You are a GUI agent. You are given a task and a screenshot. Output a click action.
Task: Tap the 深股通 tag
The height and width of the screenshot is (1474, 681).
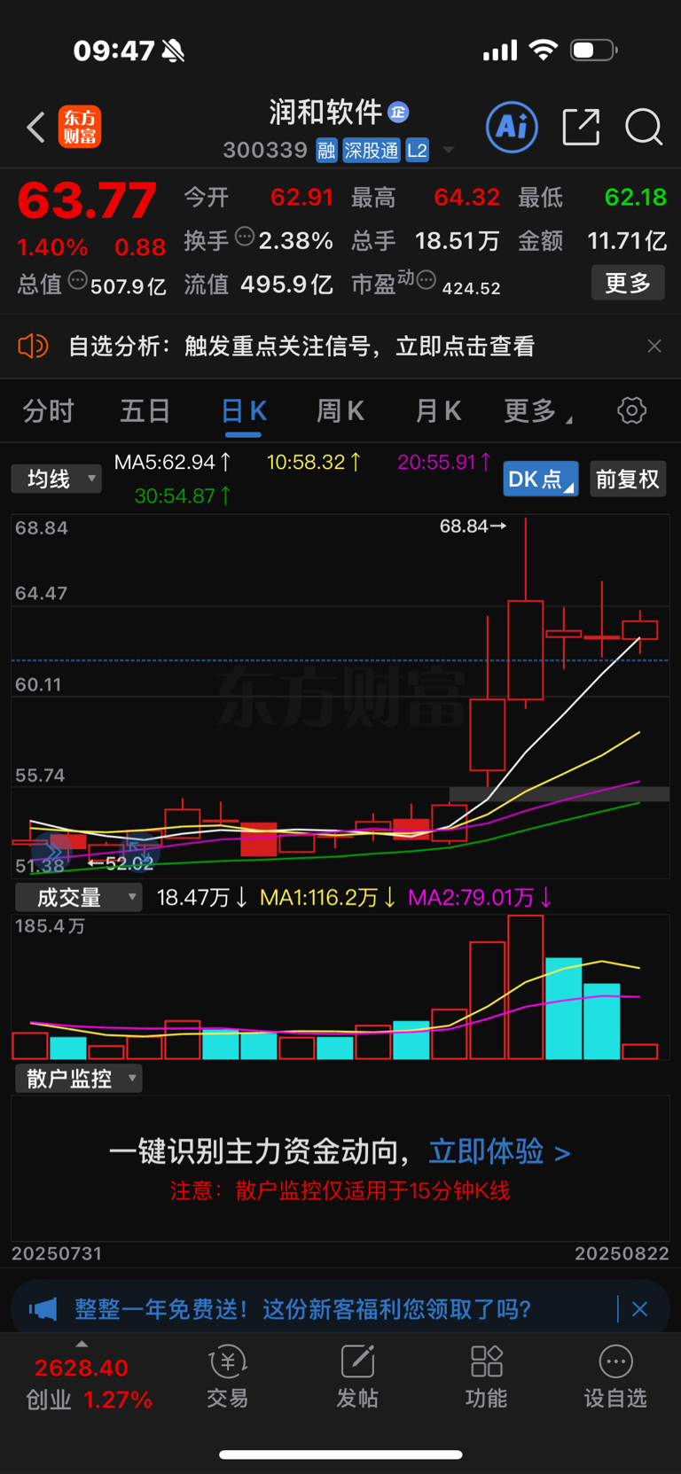click(x=372, y=151)
